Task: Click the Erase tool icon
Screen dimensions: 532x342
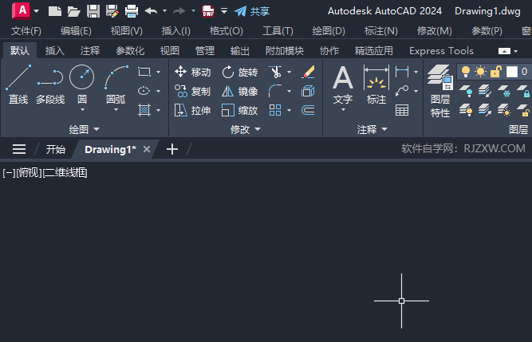Action: pos(308,72)
